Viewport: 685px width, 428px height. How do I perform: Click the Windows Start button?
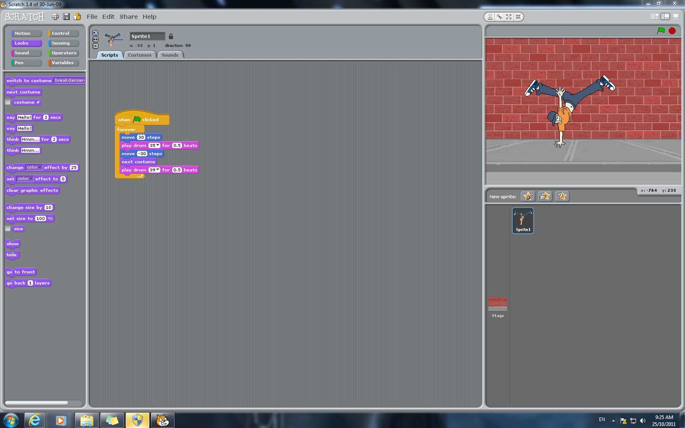click(11, 420)
